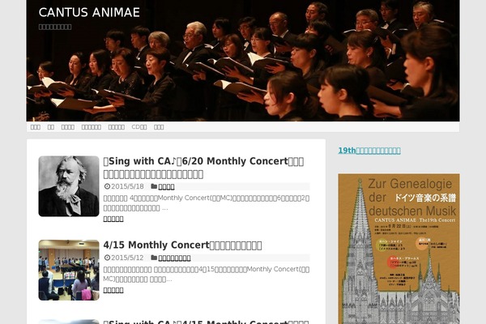Image resolution: width=486 pixels, height=324 pixels.
Task: Open the 4/15 Monthly Concert post title
Action: coord(182,245)
